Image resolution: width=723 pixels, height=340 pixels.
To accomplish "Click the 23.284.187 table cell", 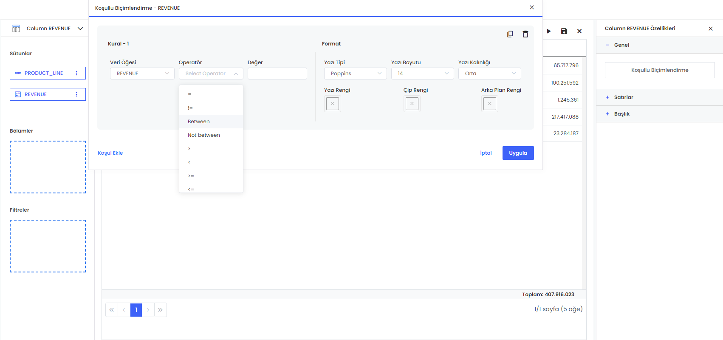I will 566,133.
